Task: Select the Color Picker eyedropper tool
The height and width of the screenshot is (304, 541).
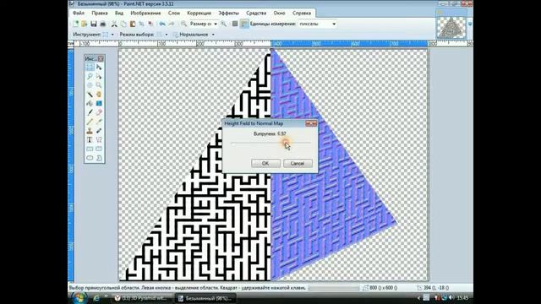Action: click(x=99, y=122)
